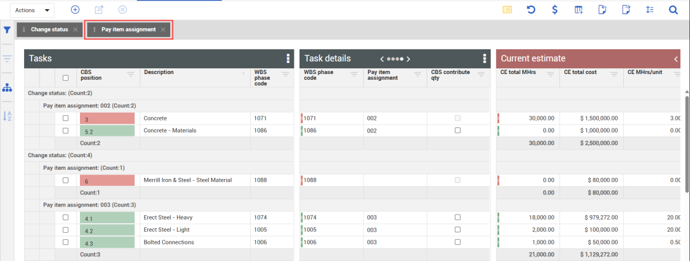Open the search magnifier icon
Image resolution: width=690 pixels, height=261 pixels.
673,10
